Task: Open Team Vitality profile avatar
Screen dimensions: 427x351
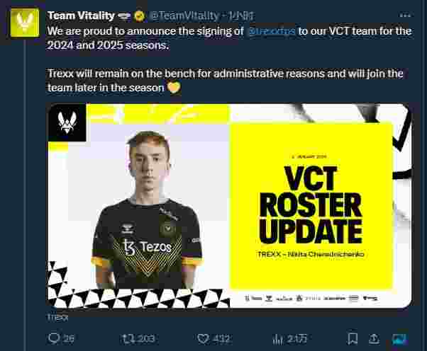Action: 25,23
